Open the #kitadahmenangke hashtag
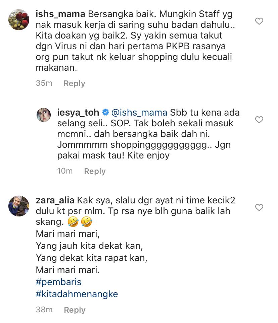Screen dimensions: 278x323 tap(77, 294)
